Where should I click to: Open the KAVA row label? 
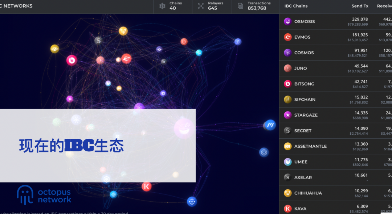click(300, 209)
